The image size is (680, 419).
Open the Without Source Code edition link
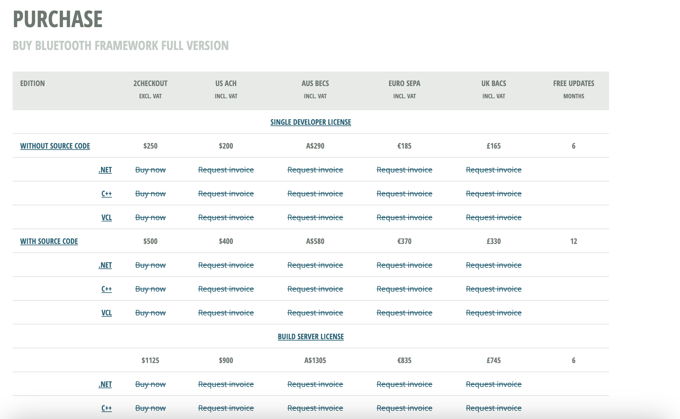pyautogui.click(x=55, y=146)
